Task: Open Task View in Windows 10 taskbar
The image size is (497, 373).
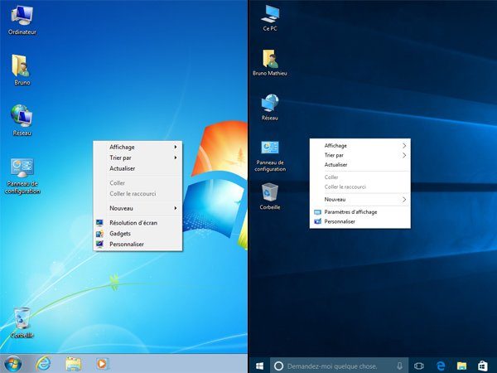Action: (x=418, y=366)
